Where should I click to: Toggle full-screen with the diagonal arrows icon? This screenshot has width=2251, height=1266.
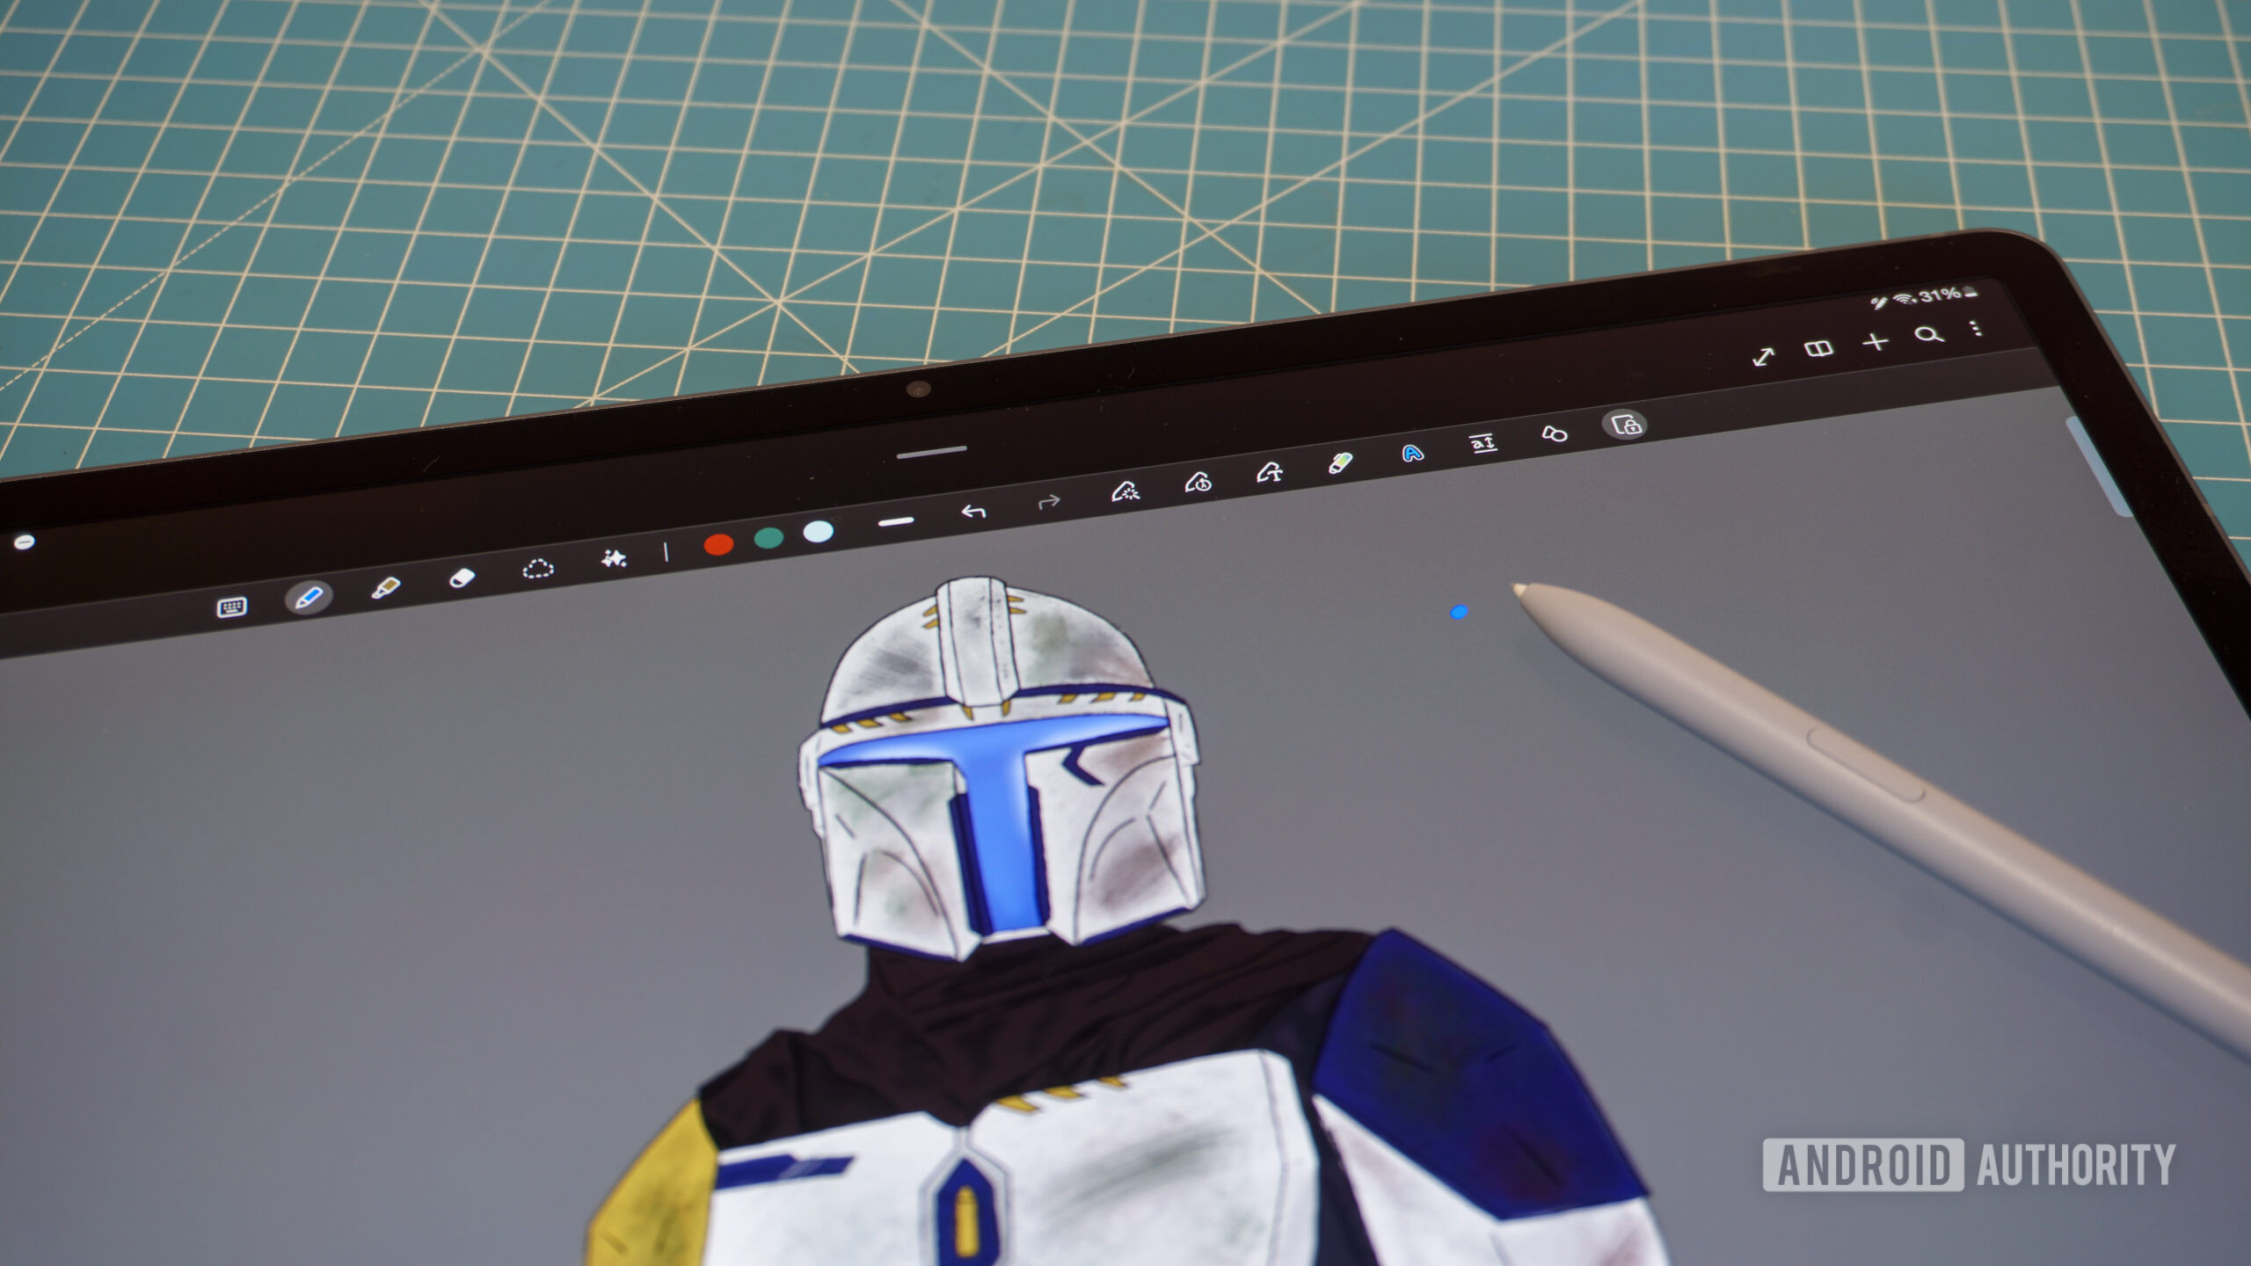pos(1763,357)
